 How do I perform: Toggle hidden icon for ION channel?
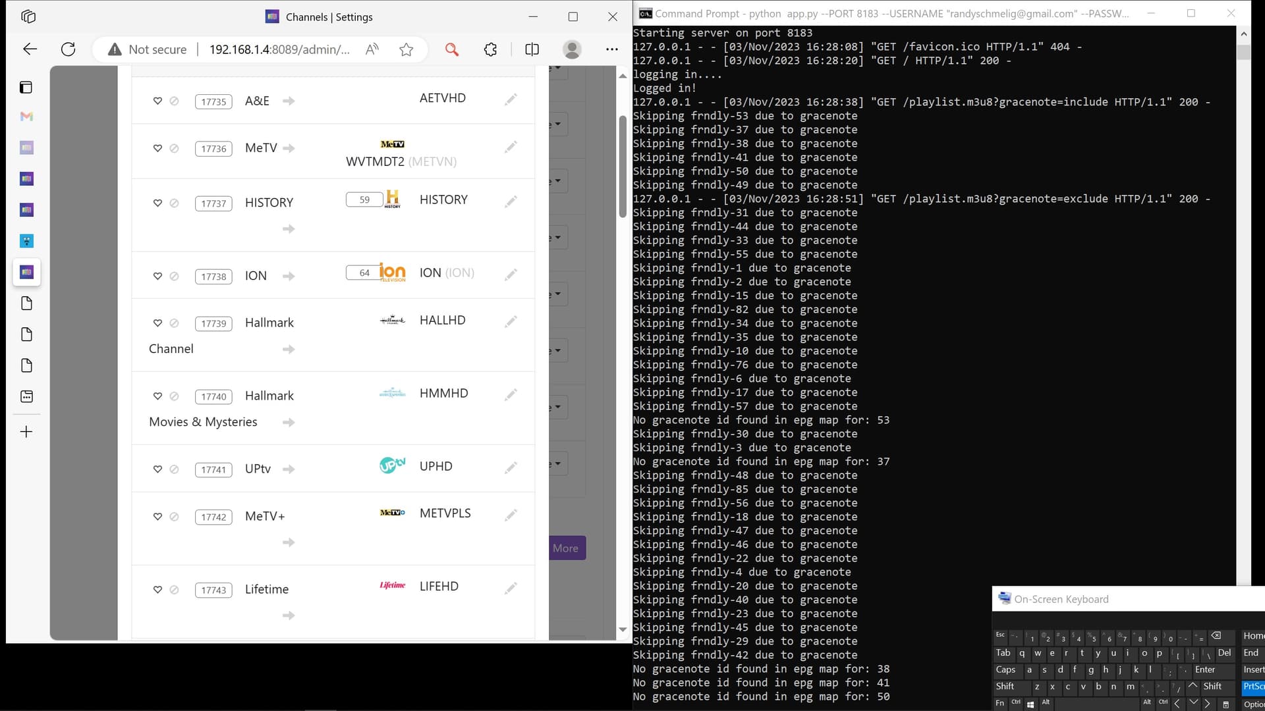click(x=174, y=276)
